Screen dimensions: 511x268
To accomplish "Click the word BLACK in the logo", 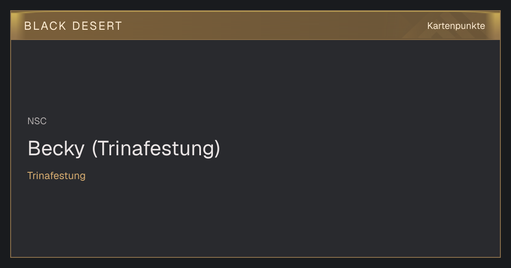I will tap(45, 26).
